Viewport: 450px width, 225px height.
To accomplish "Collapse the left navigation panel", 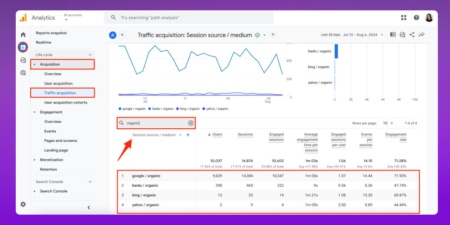I will 89,207.
